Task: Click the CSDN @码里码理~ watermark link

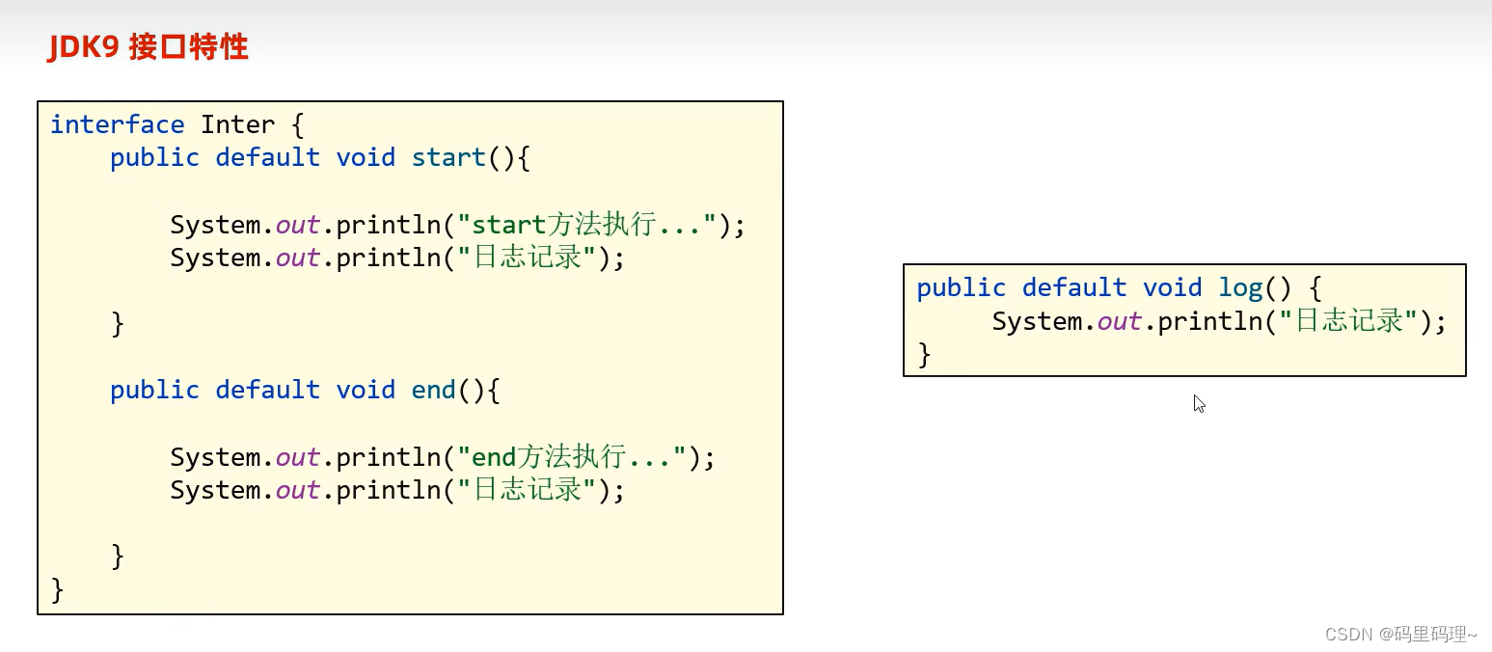Action: pos(1403,635)
